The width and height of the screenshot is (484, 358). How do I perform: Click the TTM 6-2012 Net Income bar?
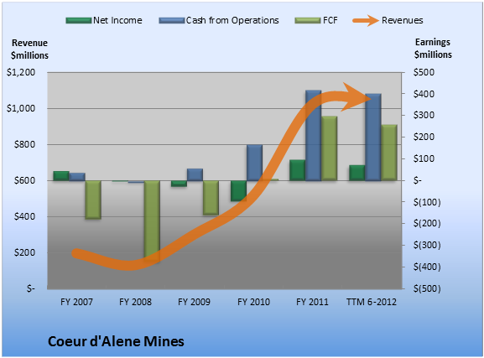pyautogui.click(x=357, y=173)
